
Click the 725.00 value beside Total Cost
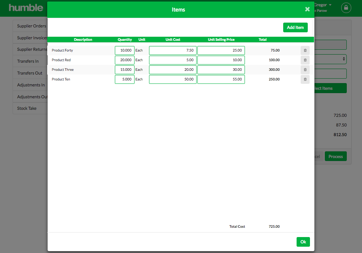(x=274, y=227)
